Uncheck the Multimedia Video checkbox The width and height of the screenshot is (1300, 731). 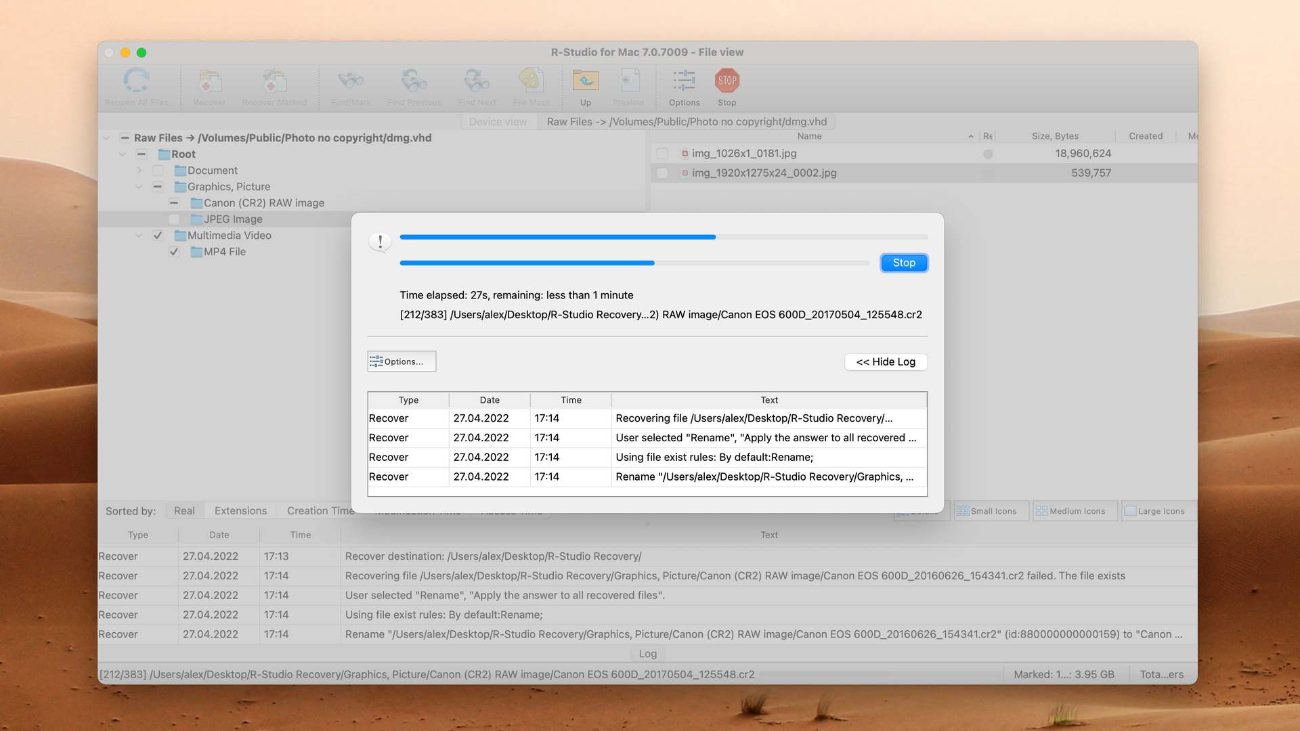click(x=158, y=236)
